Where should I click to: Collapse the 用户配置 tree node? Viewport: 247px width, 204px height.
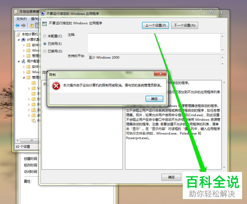[19, 61]
